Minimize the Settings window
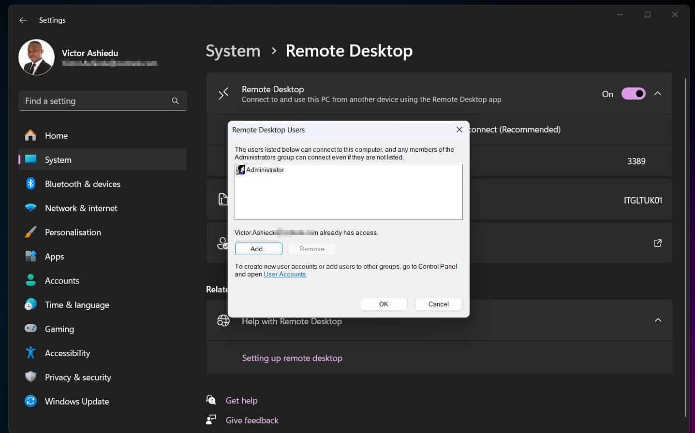 [620, 15]
